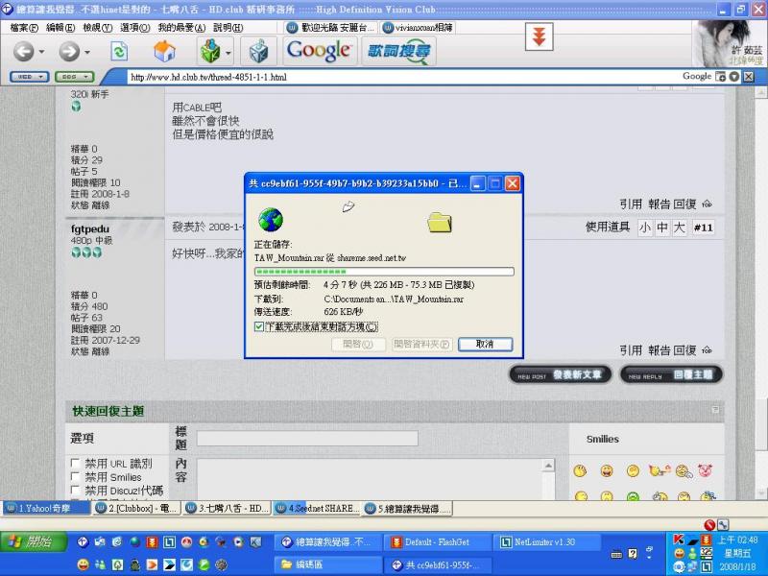Screen dimensions: 768x576
Task: Click the yellow smiley in quick launch
Action: pyautogui.click(x=84, y=564)
